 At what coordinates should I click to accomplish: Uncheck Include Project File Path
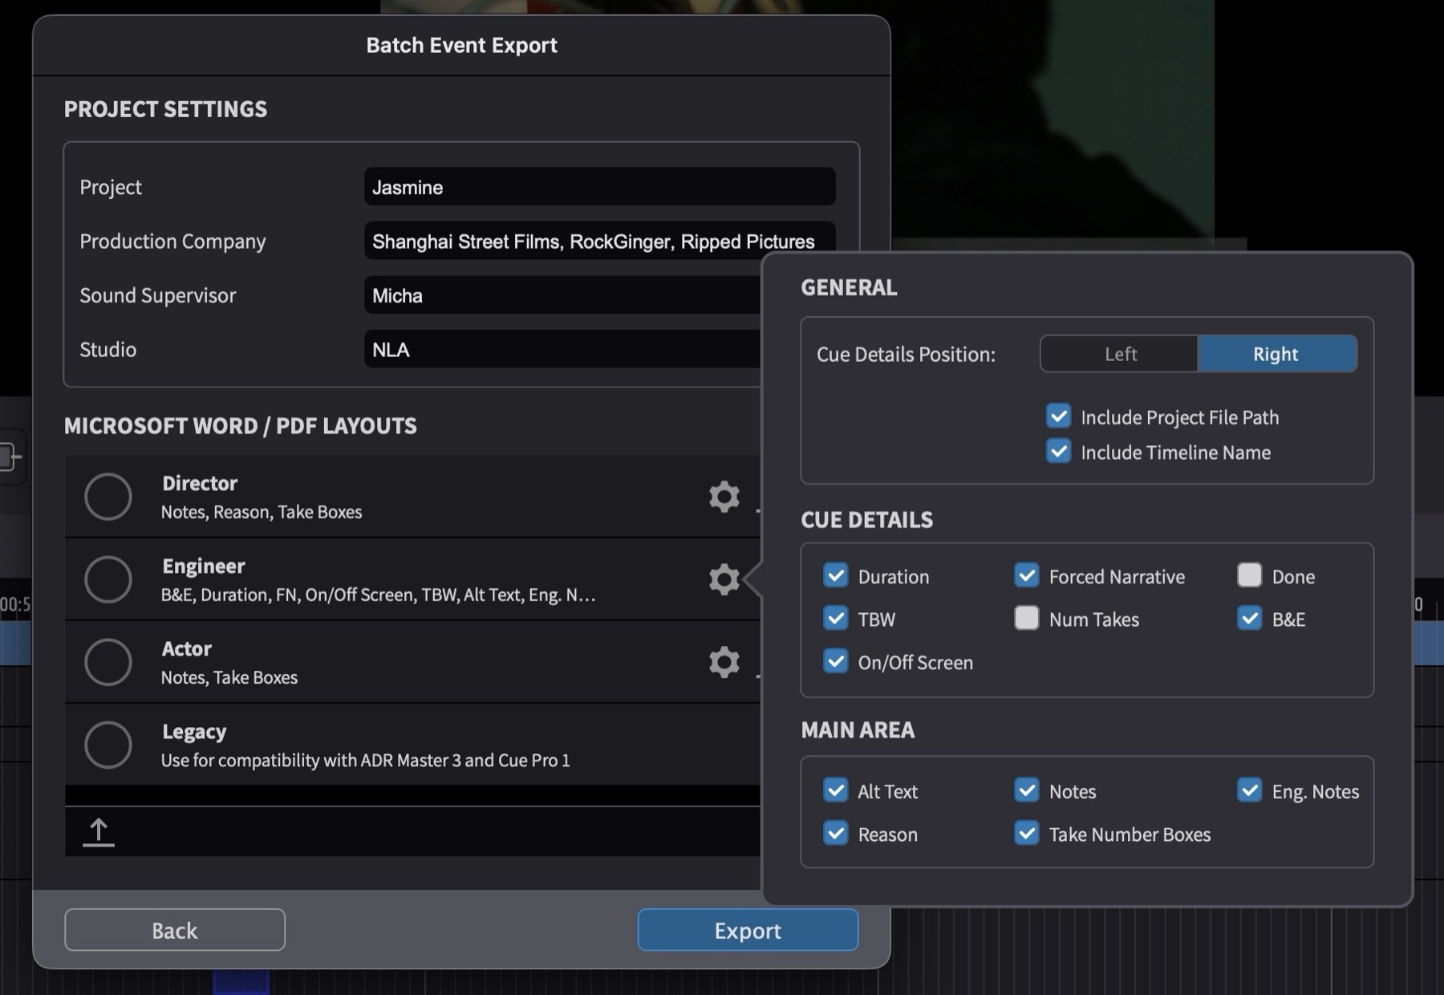[x=1059, y=416]
